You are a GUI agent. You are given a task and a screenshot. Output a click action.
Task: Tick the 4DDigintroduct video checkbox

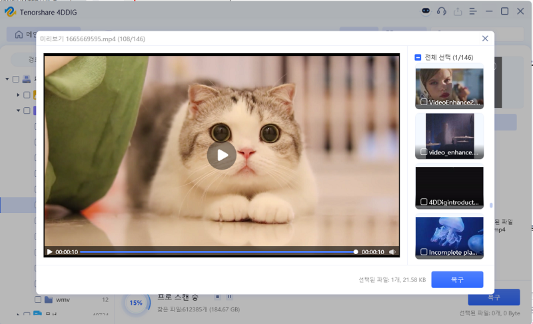click(422, 202)
